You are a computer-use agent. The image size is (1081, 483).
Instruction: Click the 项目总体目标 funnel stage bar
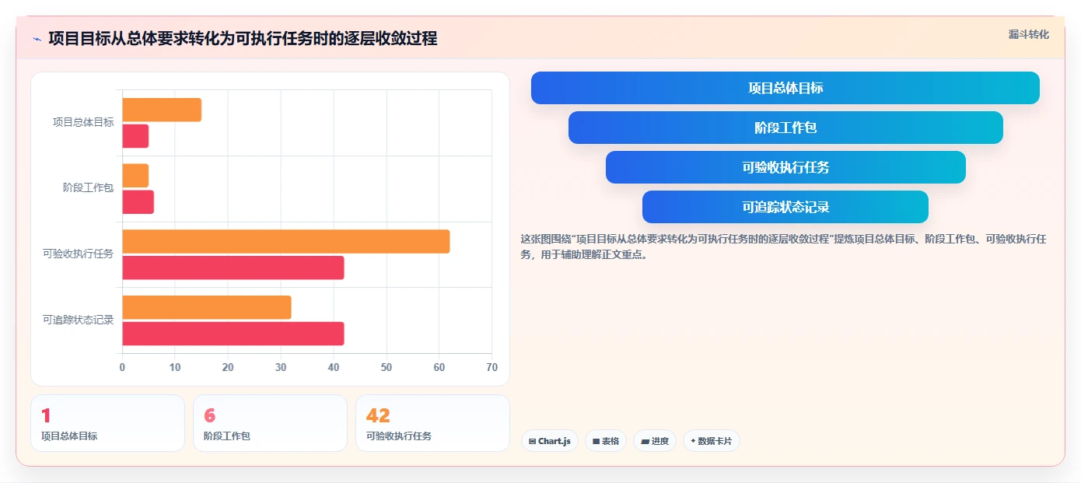click(785, 88)
